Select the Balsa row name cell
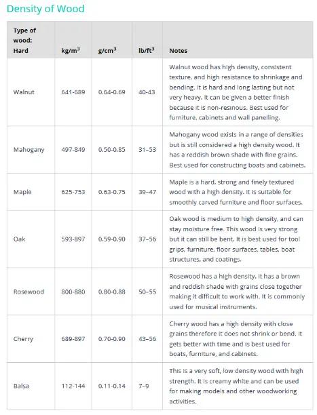 tap(31, 386)
